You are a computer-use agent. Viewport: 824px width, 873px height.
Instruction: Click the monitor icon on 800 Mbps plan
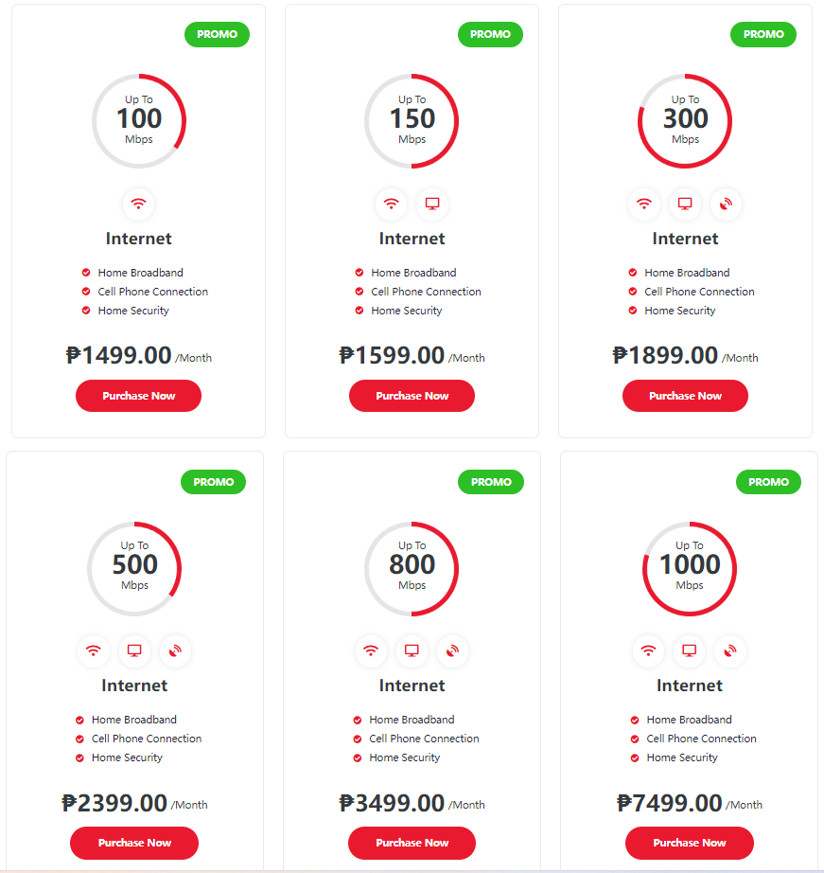click(412, 650)
